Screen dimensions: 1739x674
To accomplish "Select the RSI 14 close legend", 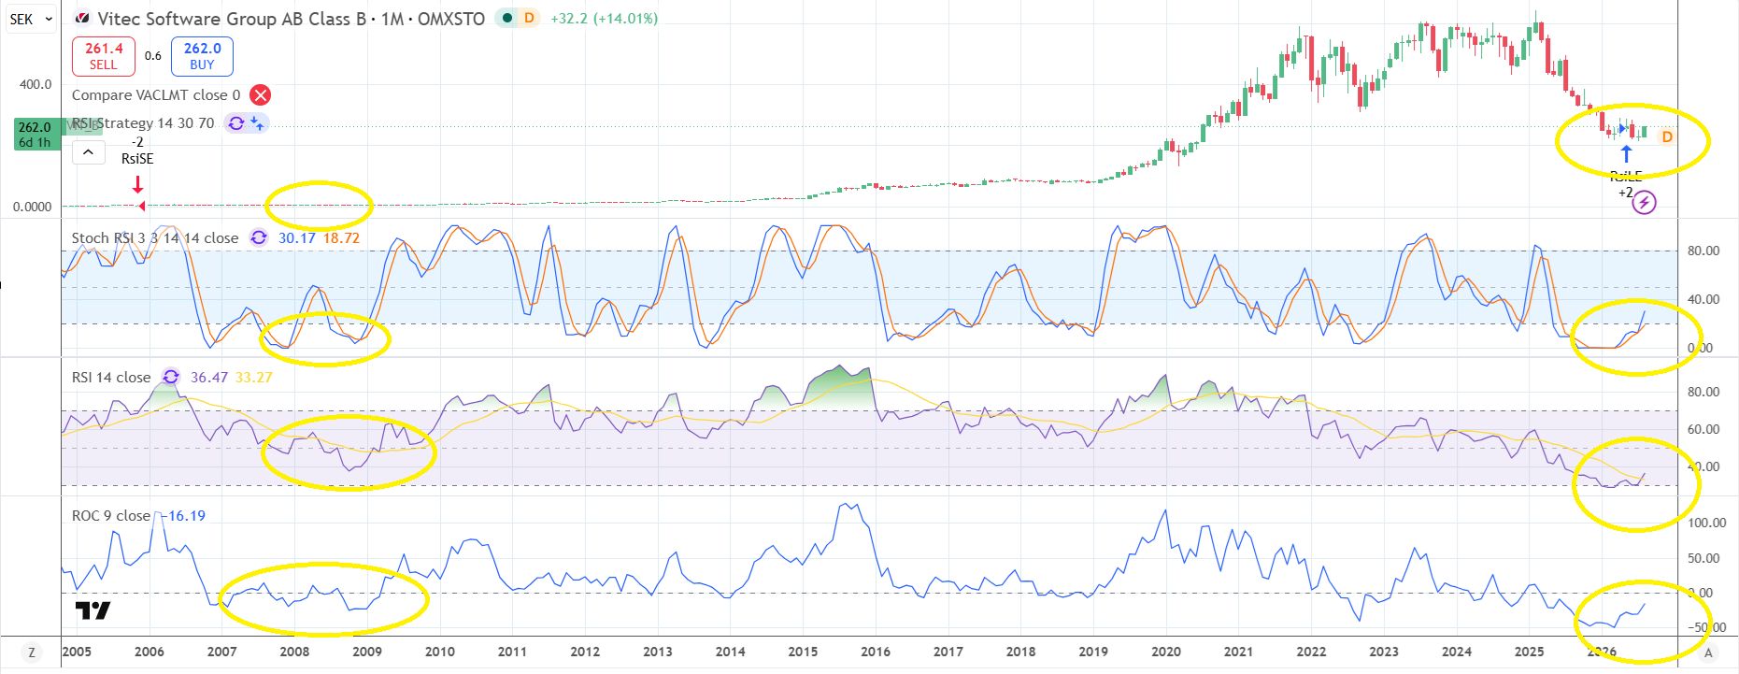I will tap(111, 378).
